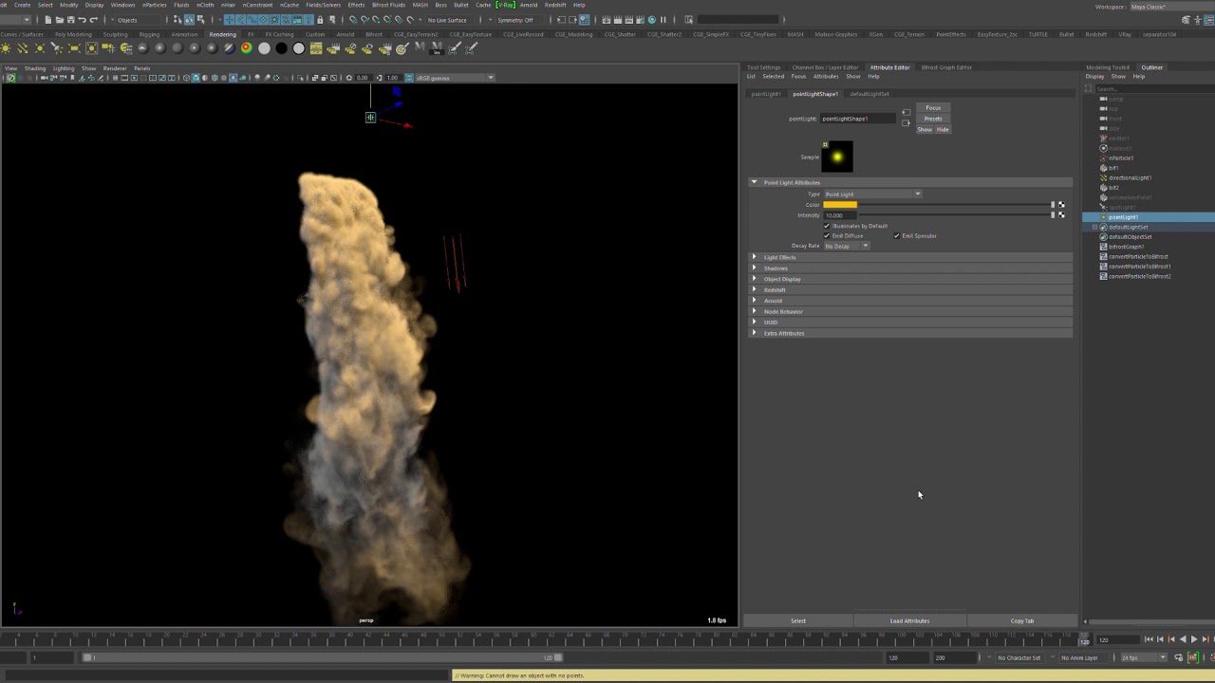Click the play forward button
This screenshot has width=1215, height=683.
pyautogui.click(x=1194, y=639)
